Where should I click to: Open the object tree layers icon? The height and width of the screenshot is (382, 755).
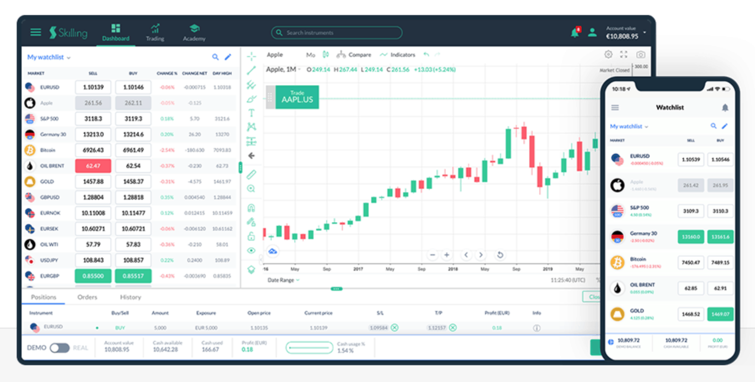[x=251, y=270]
